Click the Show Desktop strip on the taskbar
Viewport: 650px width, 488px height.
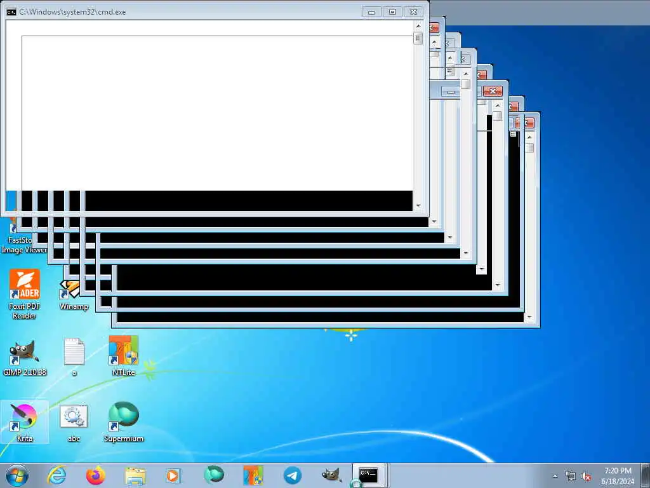(x=646, y=475)
